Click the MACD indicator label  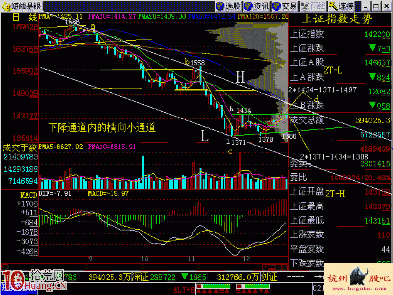coord(28,195)
